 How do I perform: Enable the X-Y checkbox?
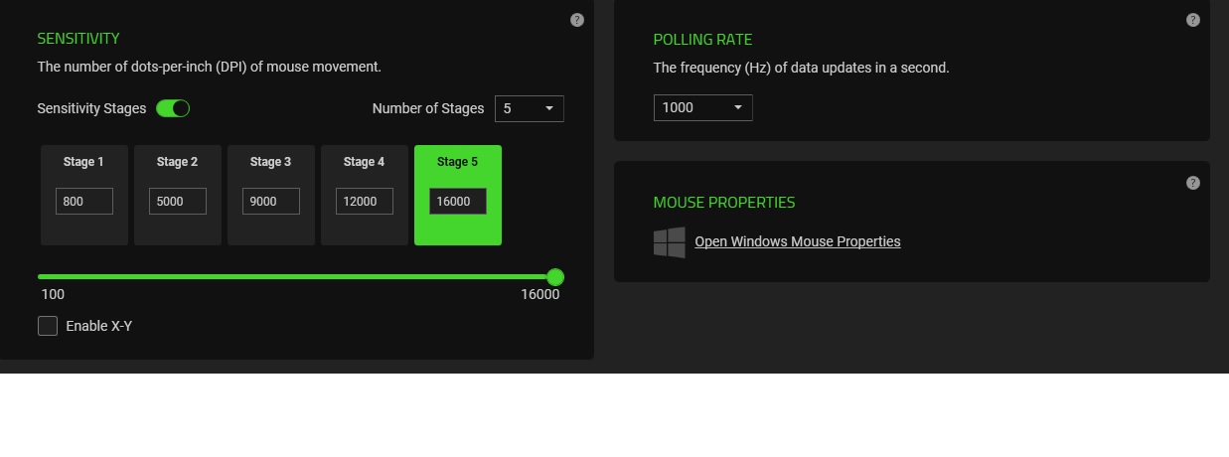pyautogui.click(x=48, y=326)
